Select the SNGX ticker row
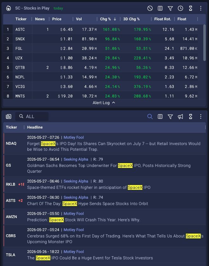Image resolution: width=209 pixels, height=266 pixels. coord(20,39)
